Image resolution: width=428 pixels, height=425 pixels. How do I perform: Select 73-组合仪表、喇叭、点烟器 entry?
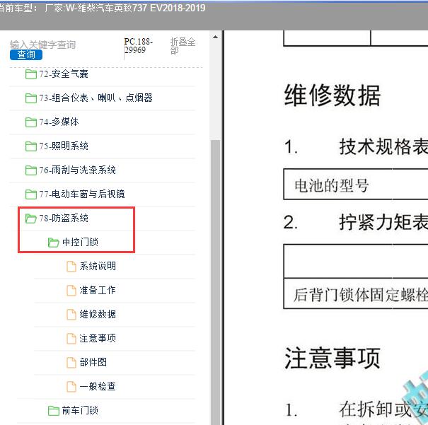pyautogui.click(x=96, y=98)
